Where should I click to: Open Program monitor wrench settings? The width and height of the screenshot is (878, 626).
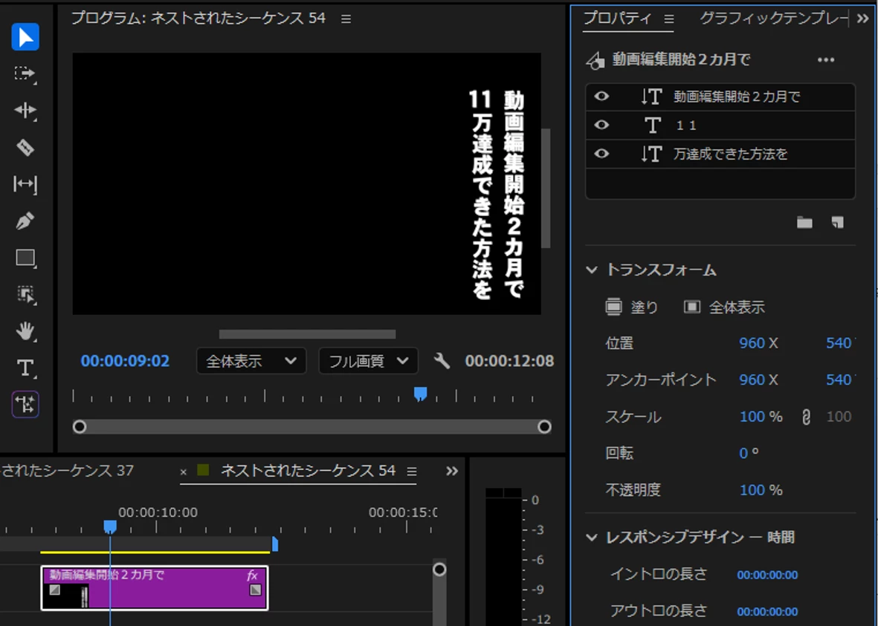pyautogui.click(x=442, y=361)
